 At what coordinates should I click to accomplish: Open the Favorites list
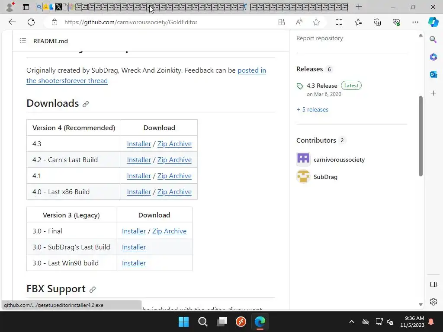358,22
